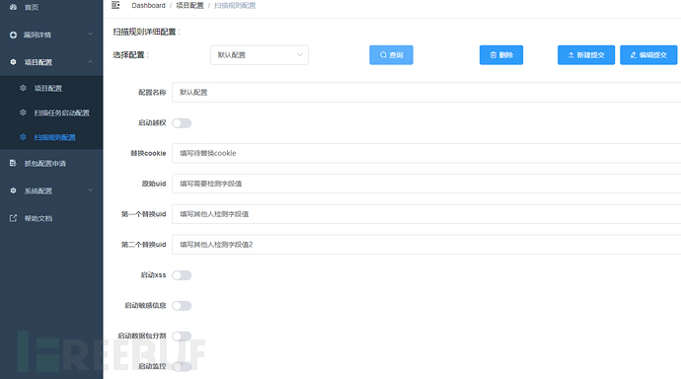
Task: Open the 首页 home icon in sidebar
Action: [13, 7]
